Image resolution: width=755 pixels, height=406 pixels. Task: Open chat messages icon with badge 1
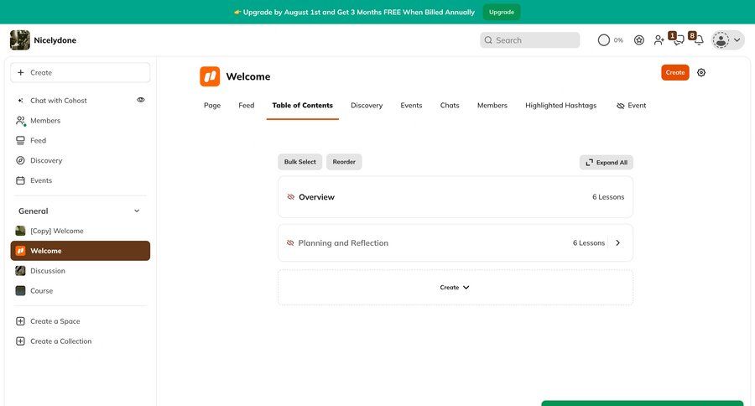(x=679, y=40)
